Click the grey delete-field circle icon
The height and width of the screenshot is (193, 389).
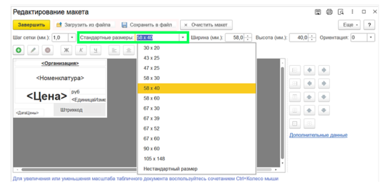pos(48,50)
